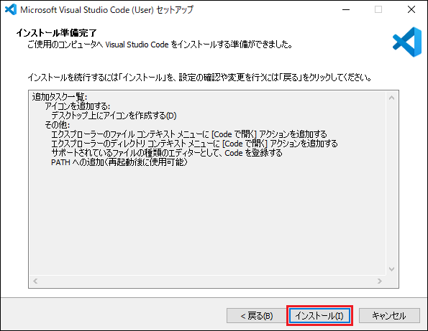Image resolution: width=428 pixels, height=331 pixels.
Task: Click インストール(I) to start installation
Action: pyautogui.click(x=319, y=316)
